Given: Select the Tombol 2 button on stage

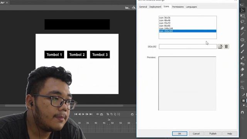Looking at the screenshot, I should tap(77, 54).
